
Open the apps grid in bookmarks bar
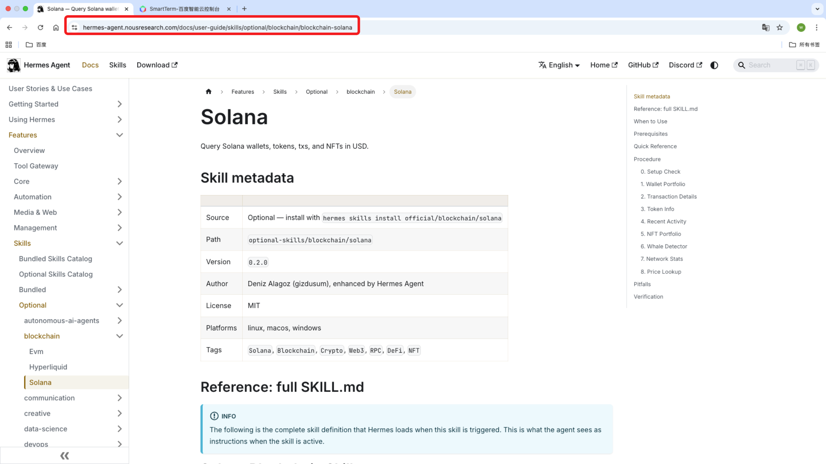9,44
